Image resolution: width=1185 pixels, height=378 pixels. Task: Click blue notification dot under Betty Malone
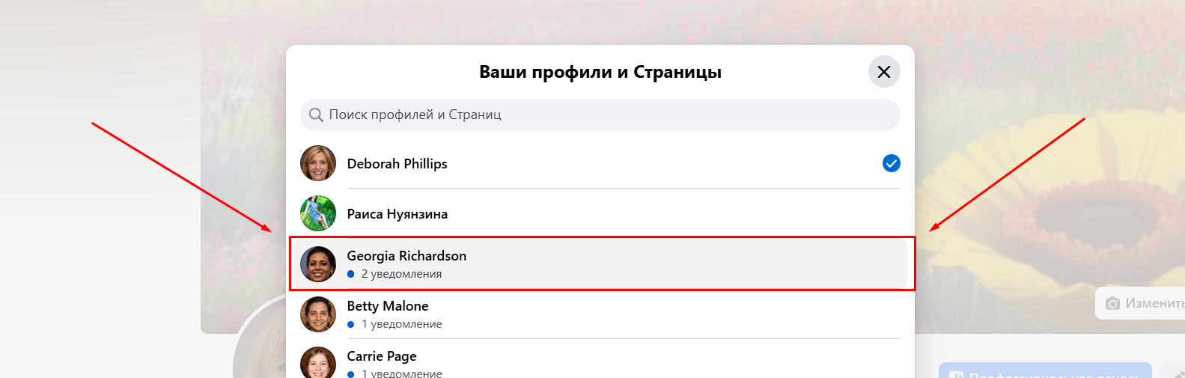pyautogui.click(x=351, y=324)
